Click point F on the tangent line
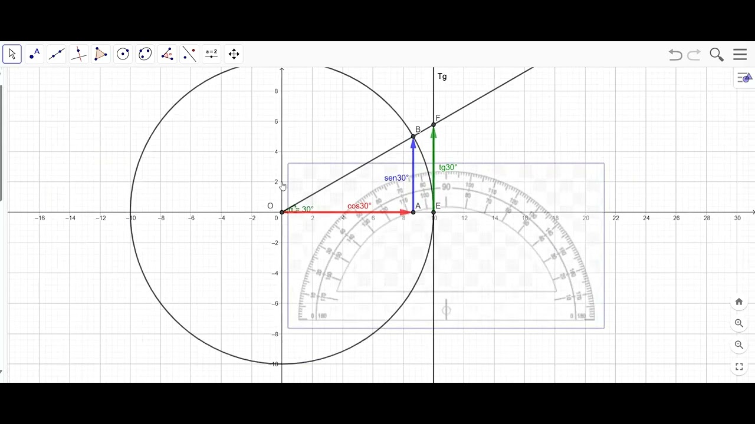Viewport: 755px width, 424px height. click(434, 124)
